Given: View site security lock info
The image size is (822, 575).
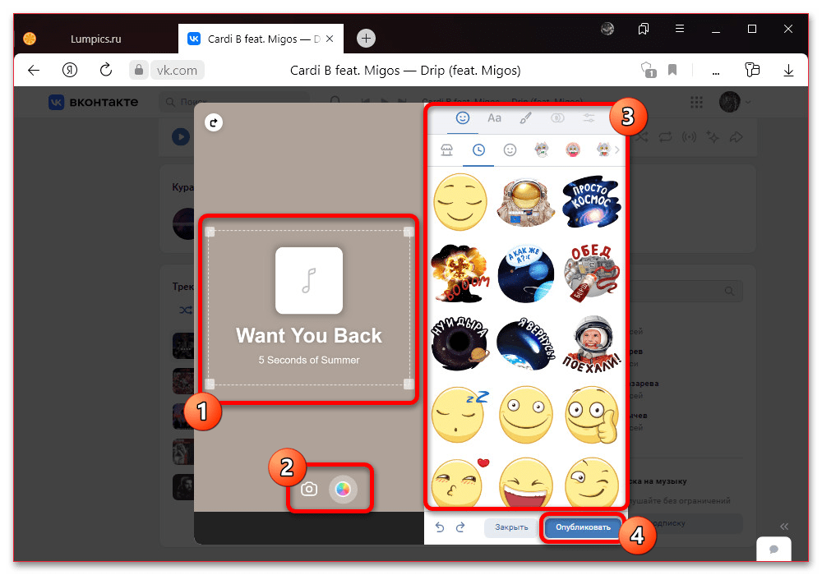Looking at the screenshot, I should pyautogui.click(x=139, y=70).
